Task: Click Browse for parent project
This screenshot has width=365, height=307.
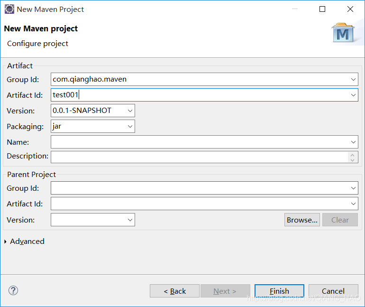Action: (x=302, y=220)
